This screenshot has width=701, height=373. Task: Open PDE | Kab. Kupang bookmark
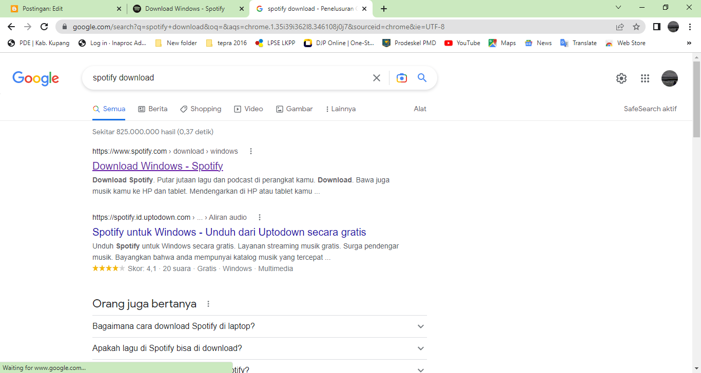click(x=38, y=43)
